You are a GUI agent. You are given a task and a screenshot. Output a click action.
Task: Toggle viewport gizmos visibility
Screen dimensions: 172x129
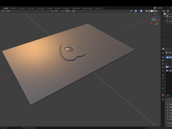click(x=136, y=11)
